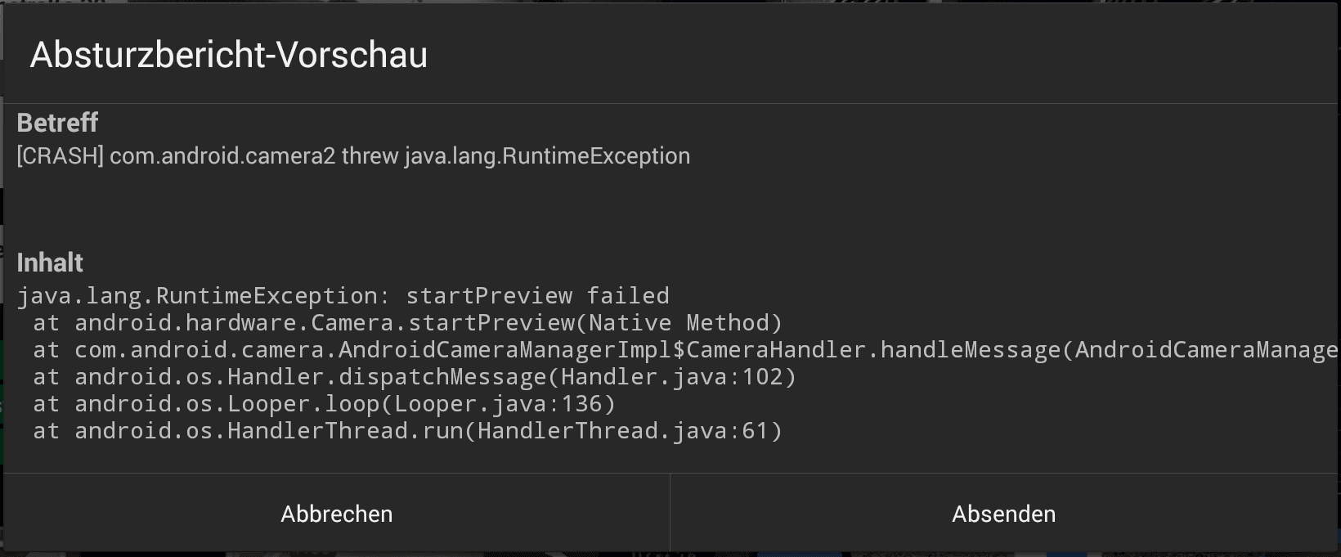
Task: Click the Abbrechen button
Action: (336, 514)
